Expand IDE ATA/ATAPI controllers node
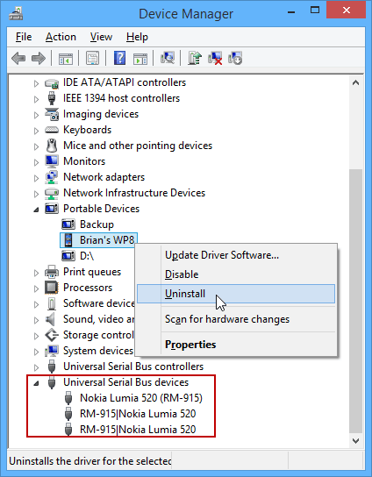Viewport: 372px width, 477px height. [36, 83]
